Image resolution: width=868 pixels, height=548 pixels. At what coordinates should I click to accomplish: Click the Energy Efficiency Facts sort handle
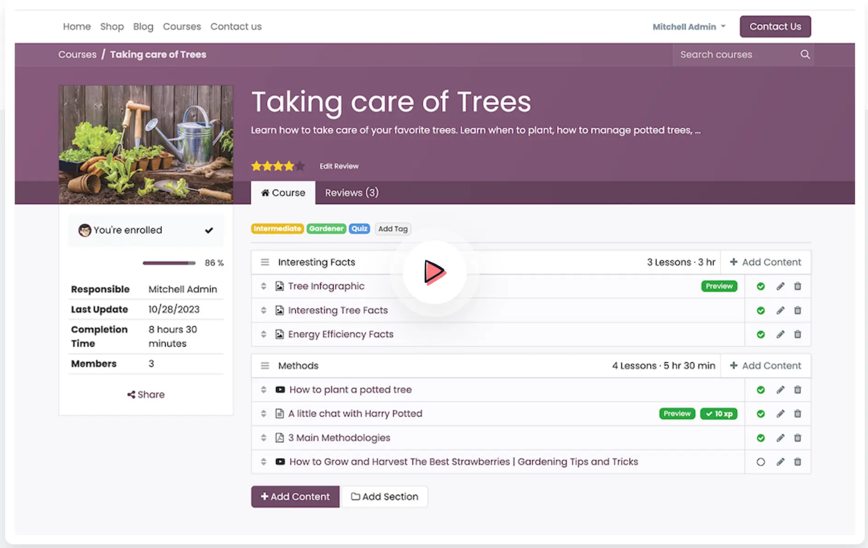pos(264,334)
